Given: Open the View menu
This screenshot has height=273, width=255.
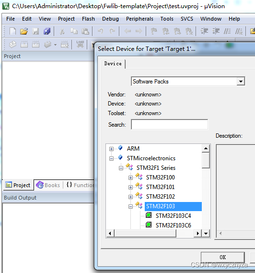Looking at the screenshot, I should (45, 19).
